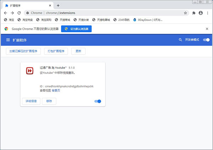
Task: Select the 扩展程序 browser tab
Action: tap(28, 5)
